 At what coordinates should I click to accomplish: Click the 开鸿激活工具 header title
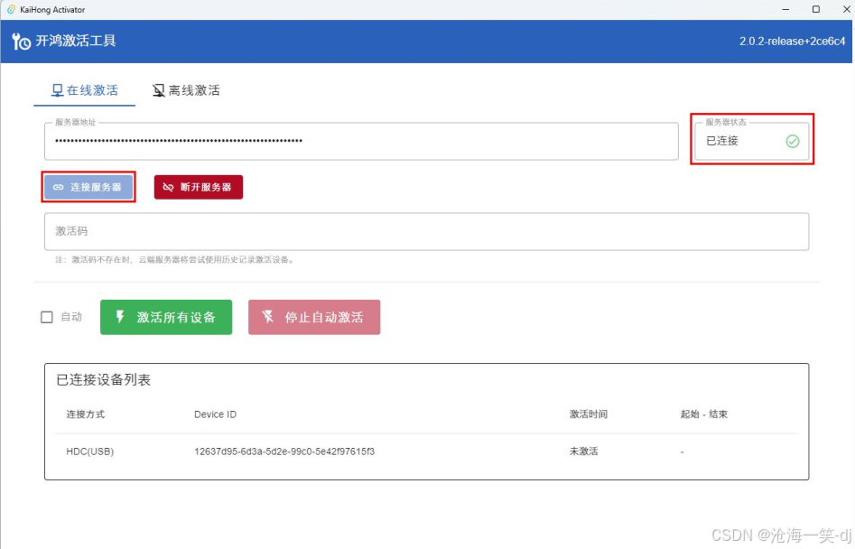[76, 41]
